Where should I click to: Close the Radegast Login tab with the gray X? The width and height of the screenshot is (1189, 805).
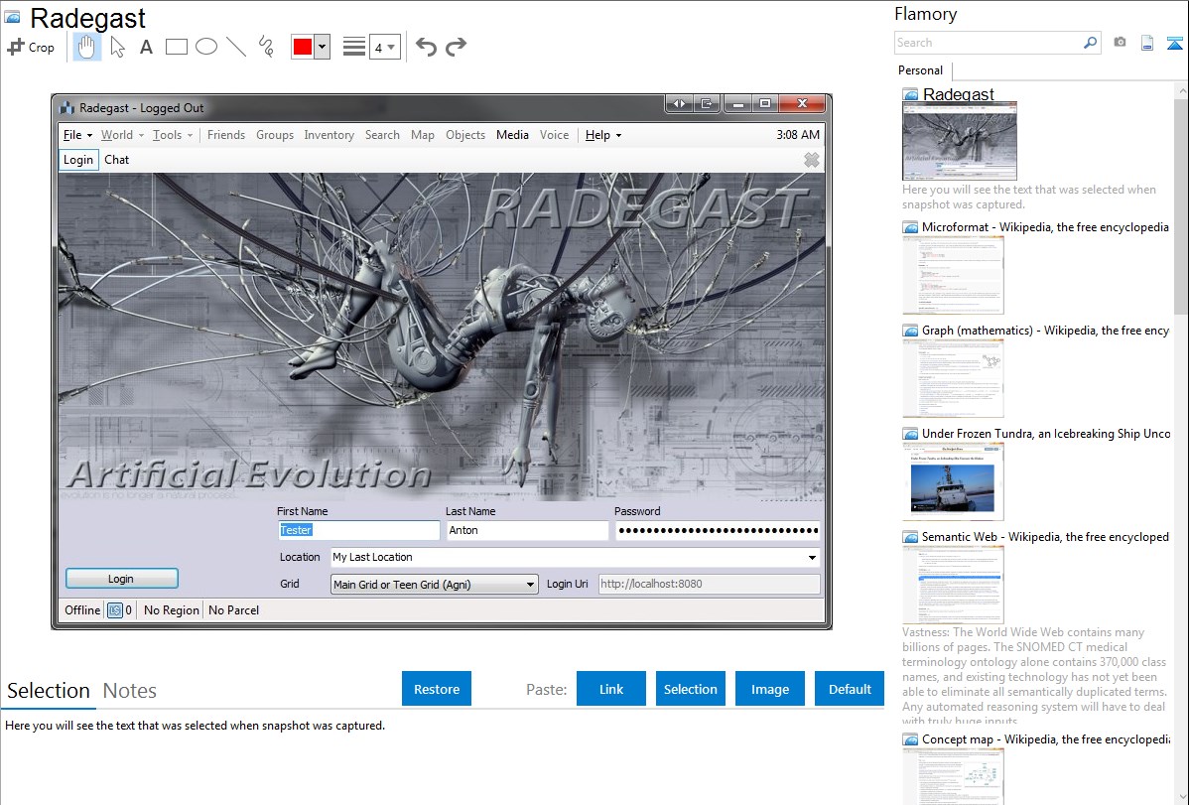812,160
